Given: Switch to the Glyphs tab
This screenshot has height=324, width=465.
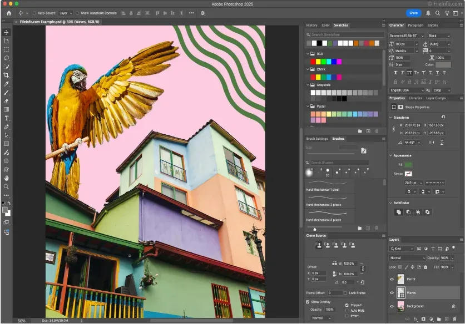Looking at the screenshot, I should click(433, 25).
